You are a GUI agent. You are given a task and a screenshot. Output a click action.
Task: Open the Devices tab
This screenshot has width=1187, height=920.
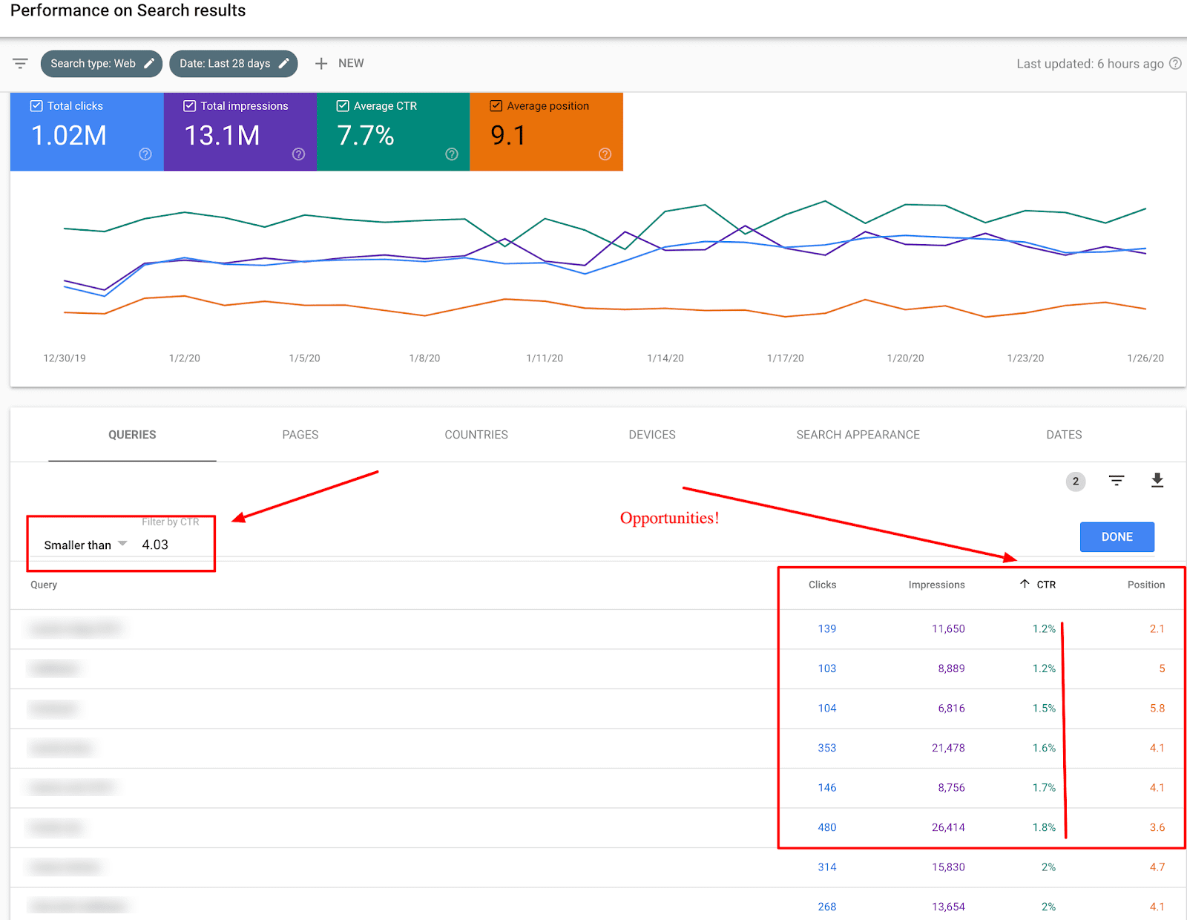(x=651, y=435)
